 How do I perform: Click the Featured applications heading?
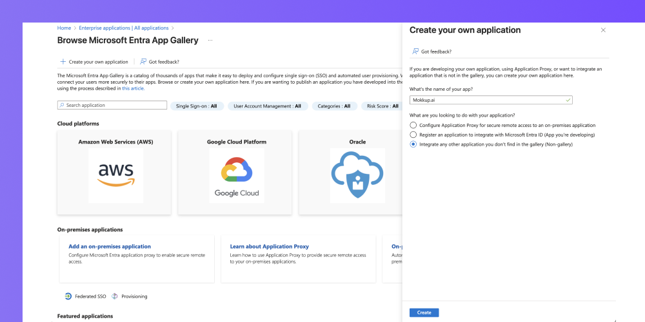click(85, 316)
